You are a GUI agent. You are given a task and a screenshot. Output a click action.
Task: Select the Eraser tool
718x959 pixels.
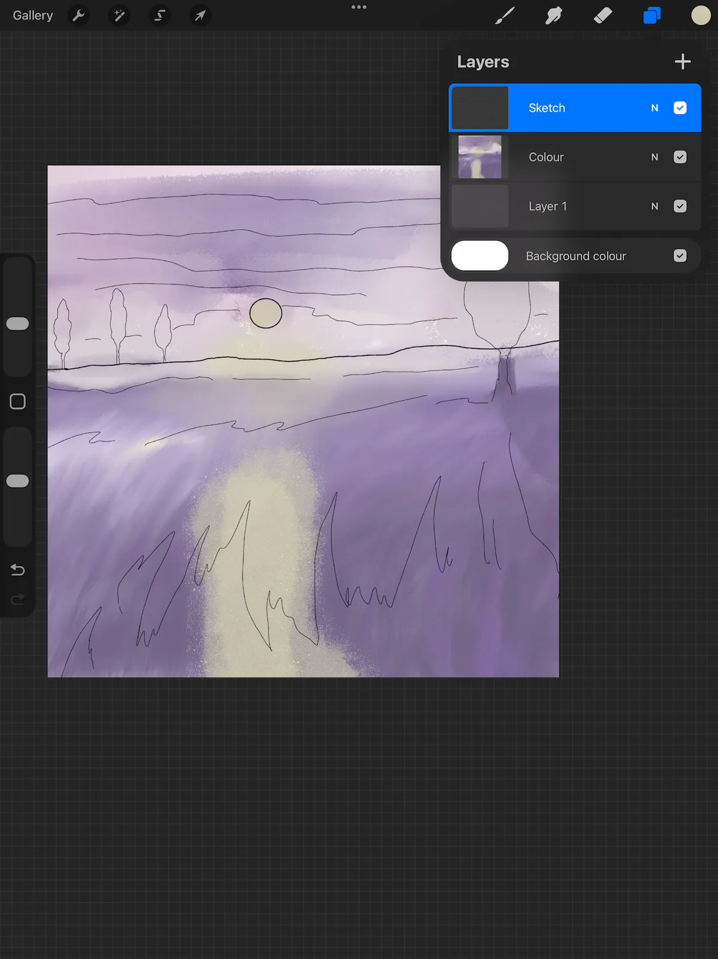(603, 16)
